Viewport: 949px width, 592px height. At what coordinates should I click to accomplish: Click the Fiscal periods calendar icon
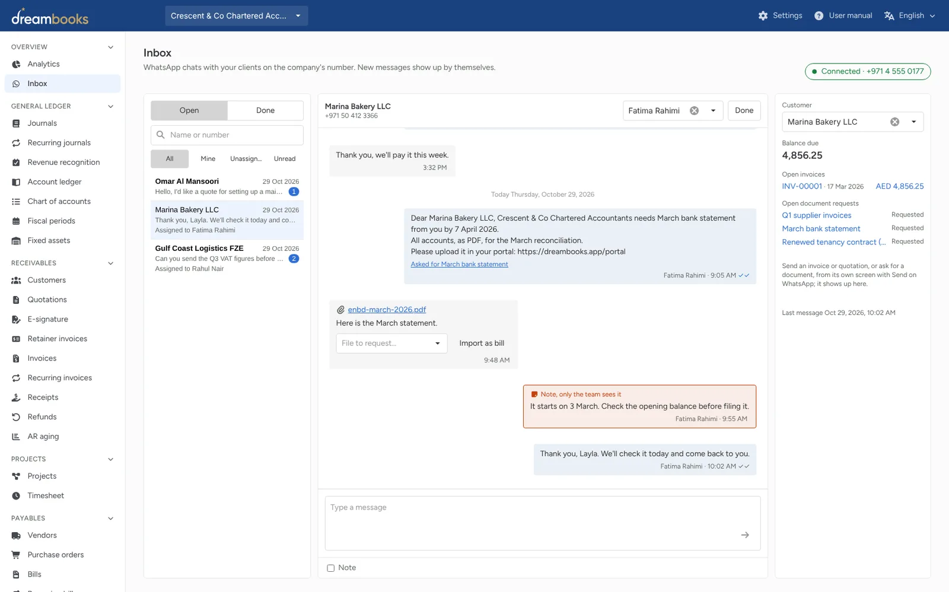[16, 221]
